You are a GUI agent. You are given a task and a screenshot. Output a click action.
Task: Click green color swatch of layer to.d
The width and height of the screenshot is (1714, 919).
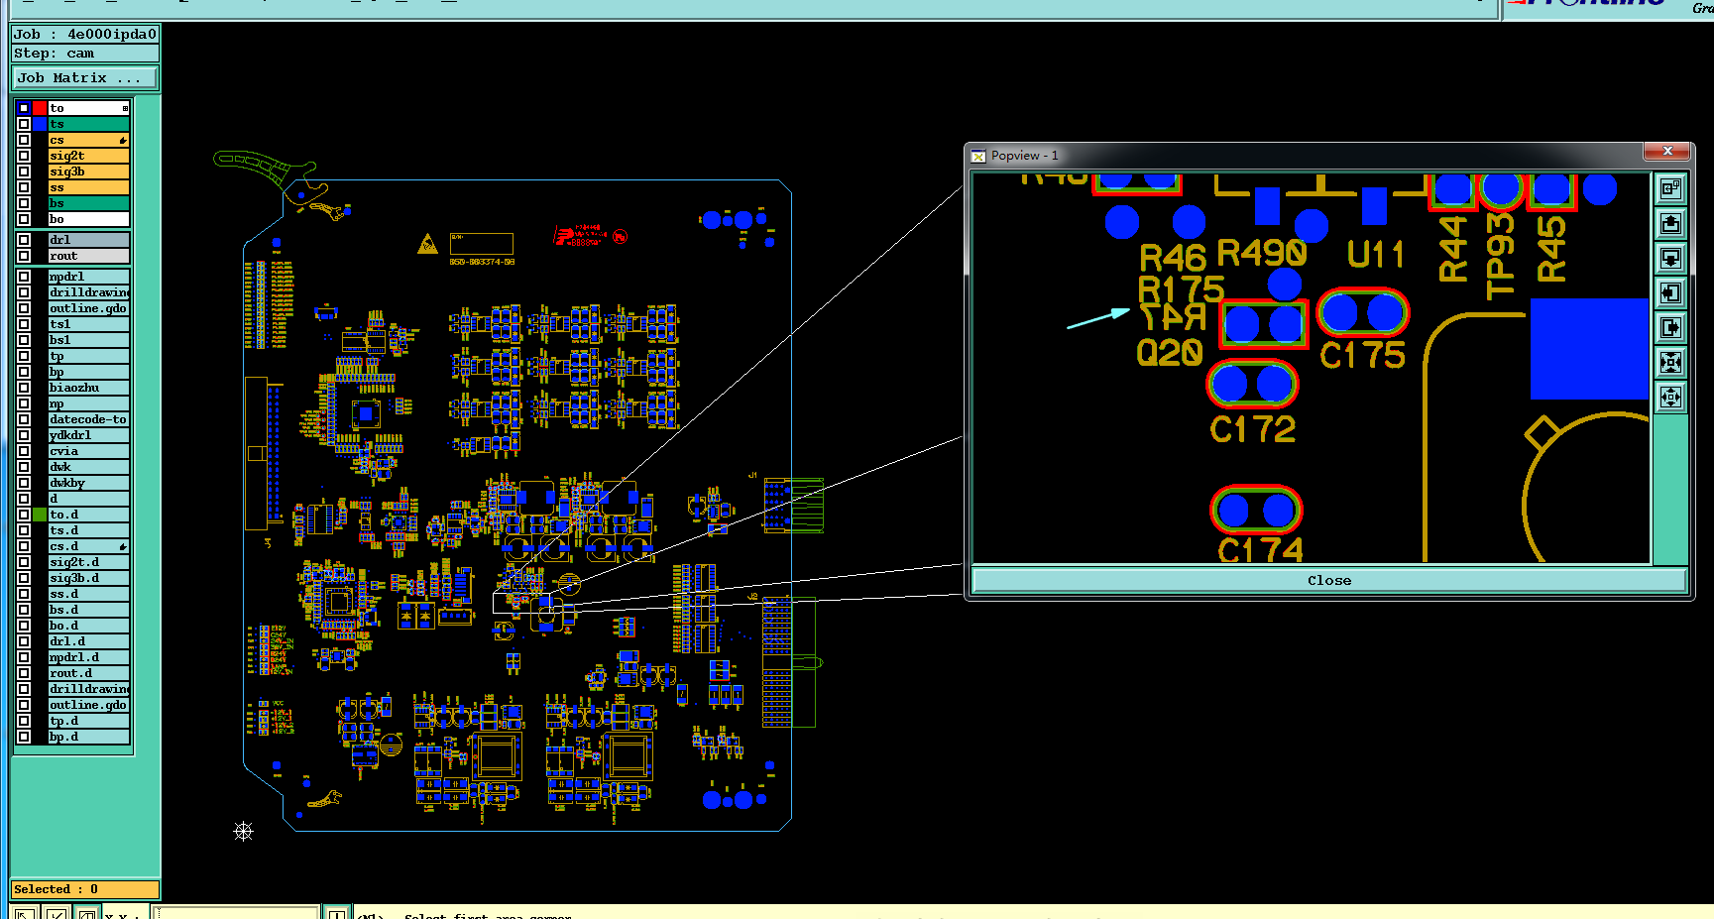[x=40, y=515]
